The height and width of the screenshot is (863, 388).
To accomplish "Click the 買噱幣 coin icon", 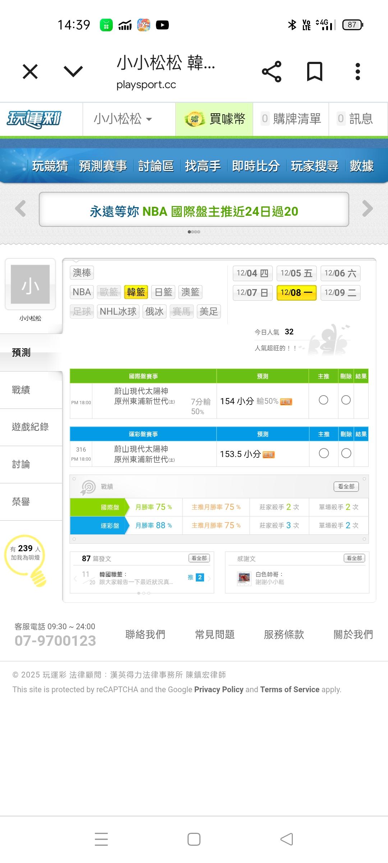I will [194, 119].
